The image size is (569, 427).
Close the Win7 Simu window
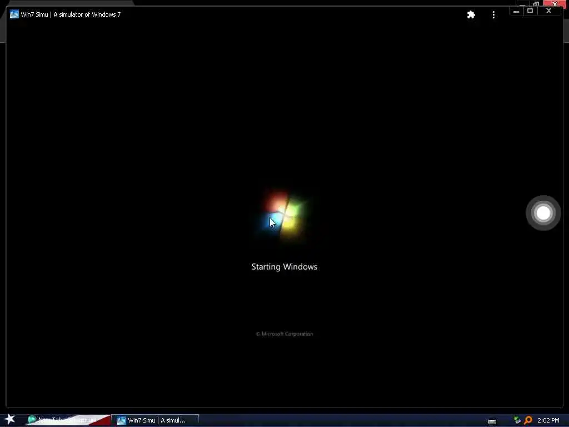click(549, 11)
